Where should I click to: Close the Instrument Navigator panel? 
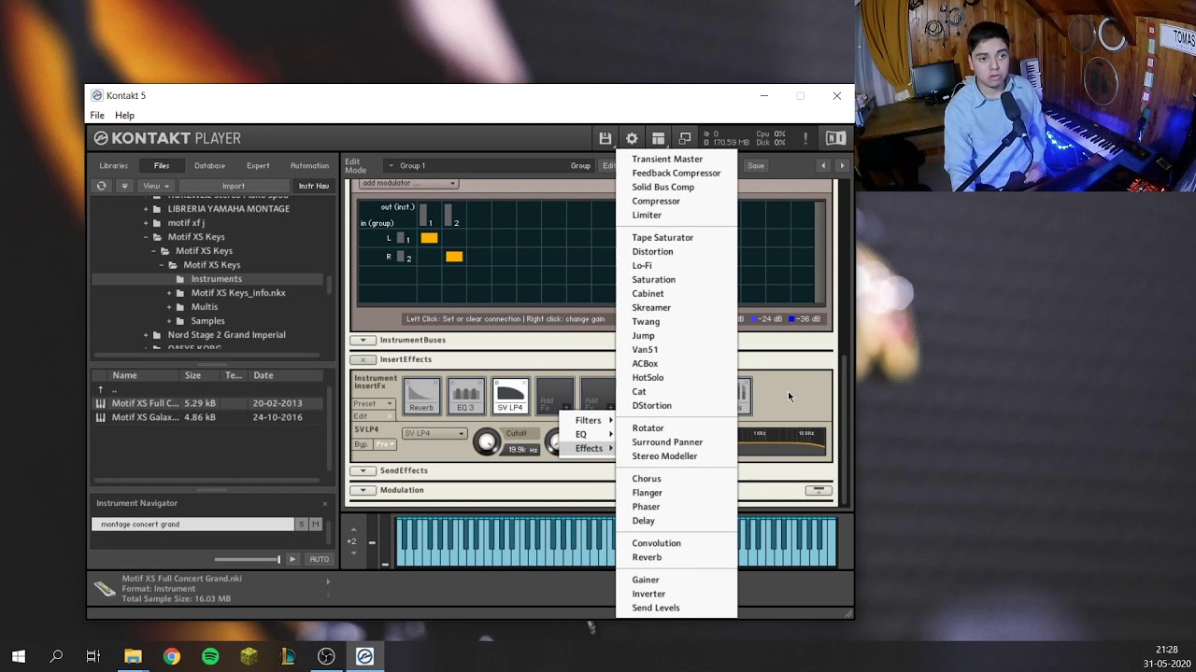325,504
